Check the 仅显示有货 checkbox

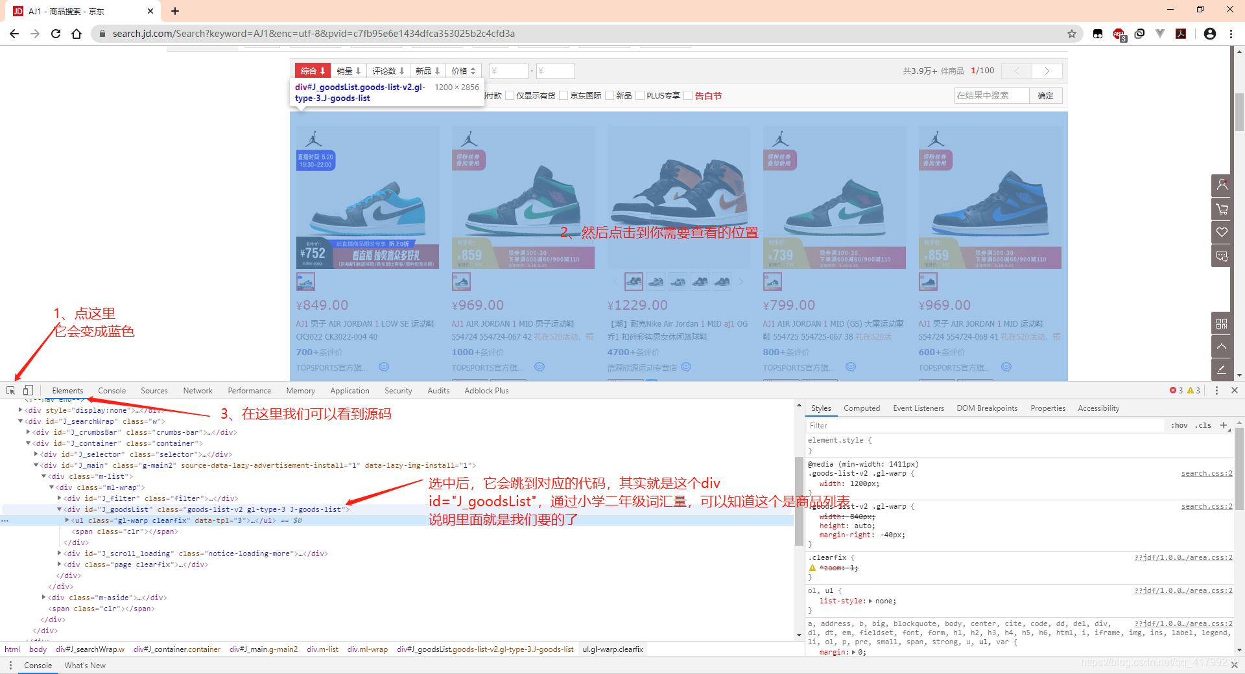click(x=510, y=95)
